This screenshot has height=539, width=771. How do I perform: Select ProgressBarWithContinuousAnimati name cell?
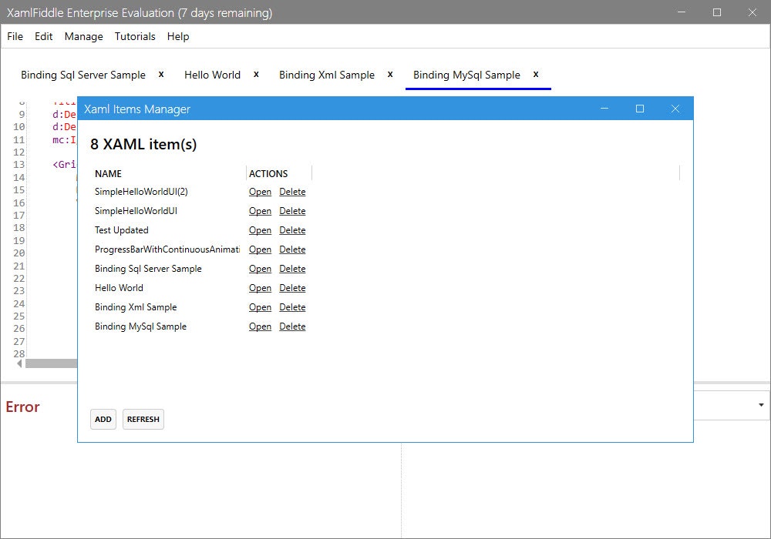coord(167,249)
